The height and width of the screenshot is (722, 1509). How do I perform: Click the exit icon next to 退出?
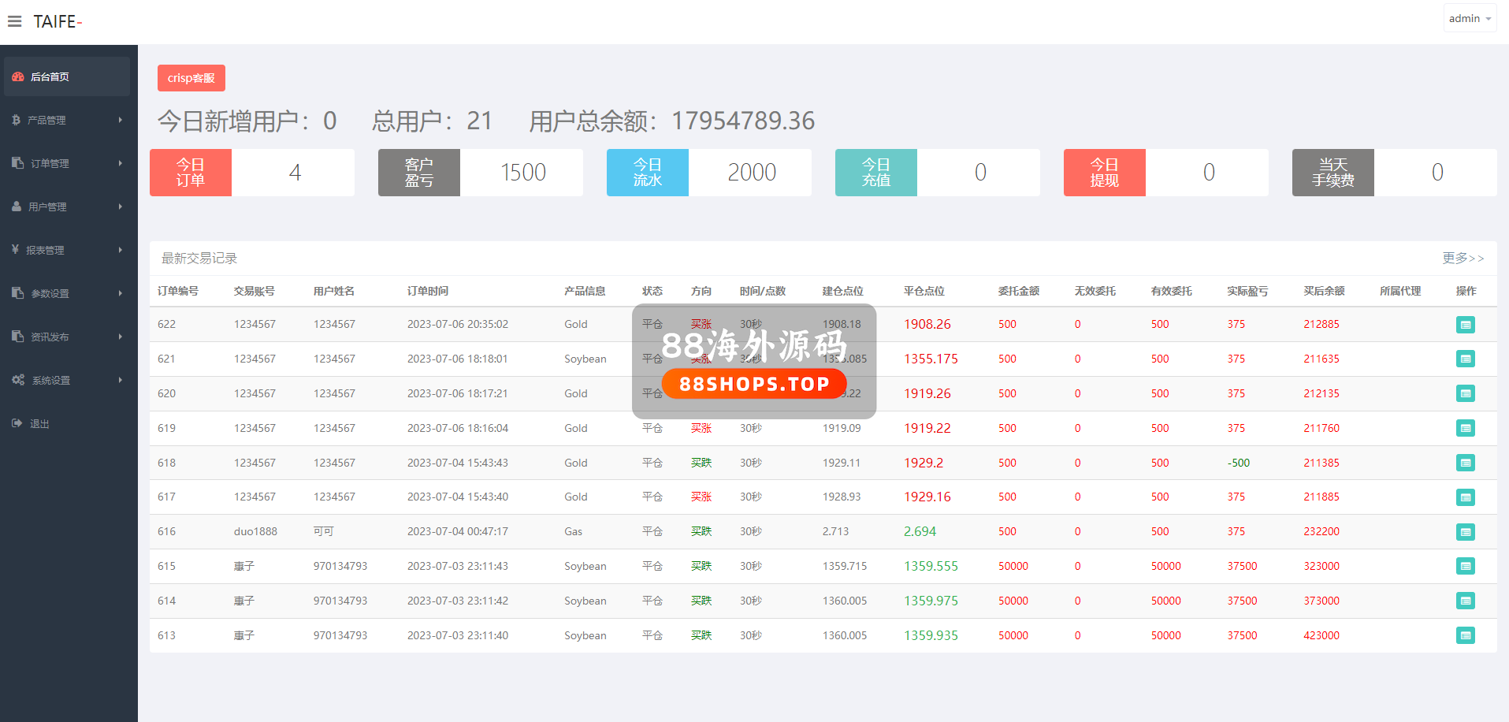tap(17, 423)
